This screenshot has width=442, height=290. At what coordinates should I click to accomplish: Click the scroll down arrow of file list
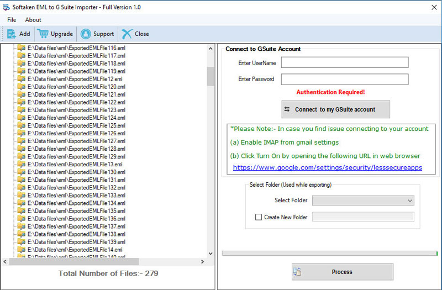click(x=211, y=254)
